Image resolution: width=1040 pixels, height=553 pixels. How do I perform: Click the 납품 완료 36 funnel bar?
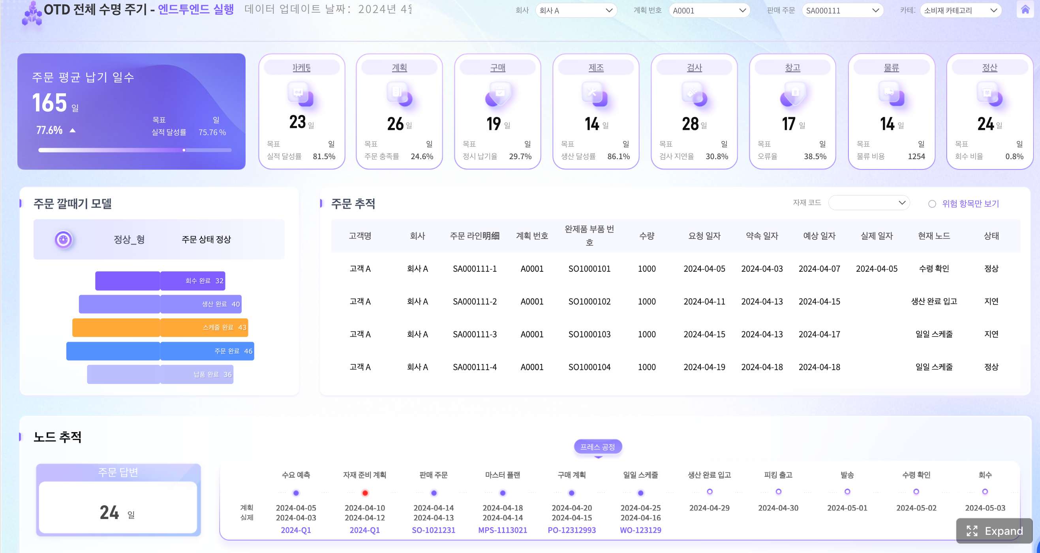pyautogui.click(x=160, y=374)
